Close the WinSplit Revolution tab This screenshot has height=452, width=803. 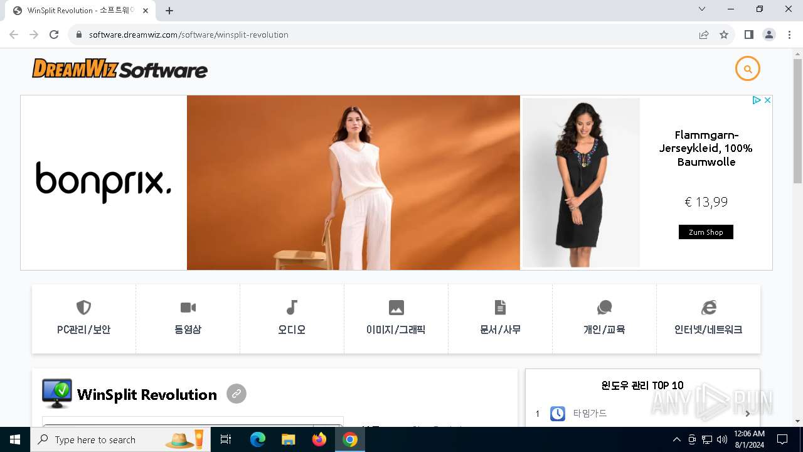[x=146, y=11]
